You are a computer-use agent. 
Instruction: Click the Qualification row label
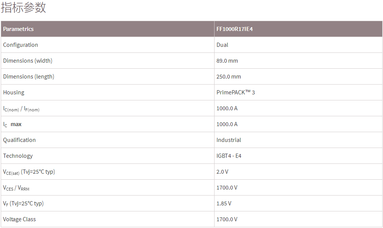point(19,140)
